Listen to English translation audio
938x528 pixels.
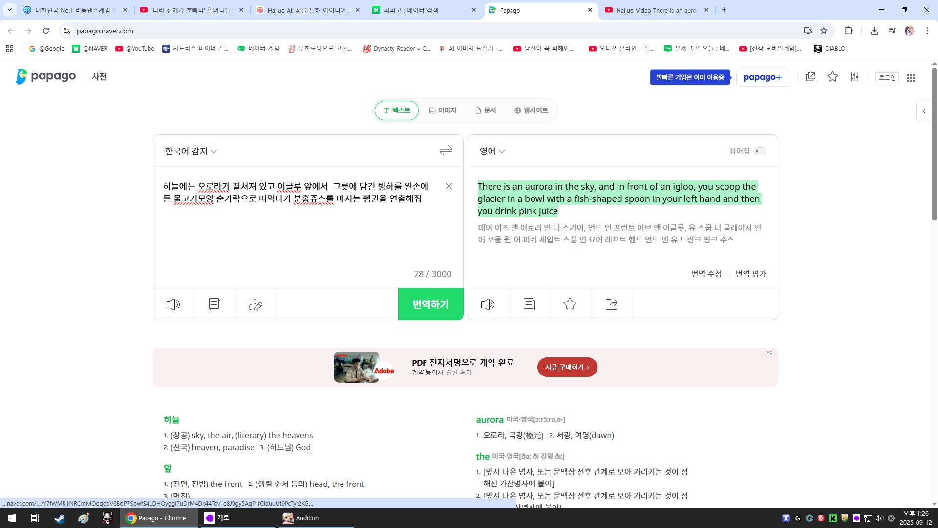coord(488,305)
